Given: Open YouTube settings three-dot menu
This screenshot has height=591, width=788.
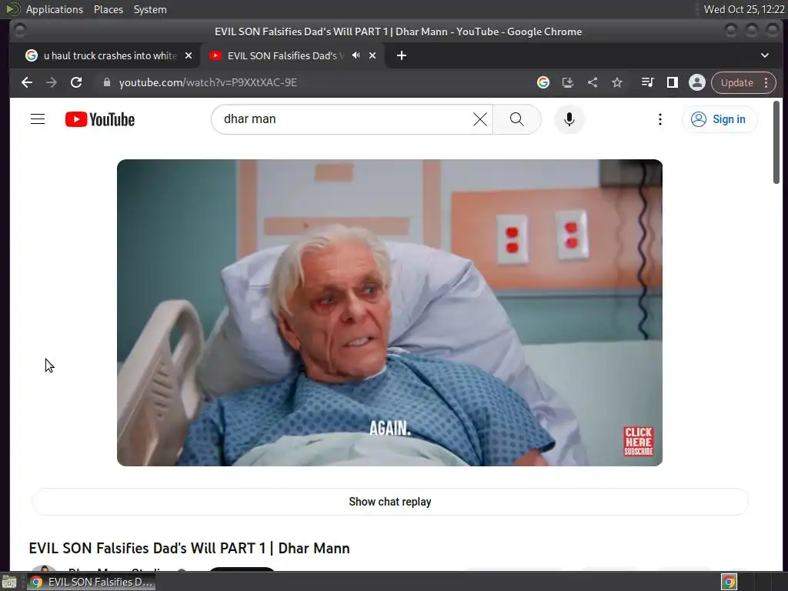Looking at the screenshot, I should (x=659, y=119).
